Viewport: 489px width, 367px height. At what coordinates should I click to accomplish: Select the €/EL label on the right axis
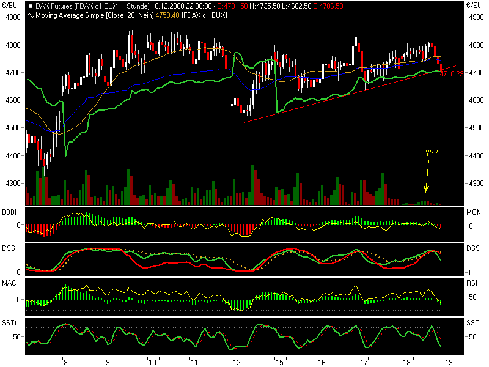[x=474, y=5]
